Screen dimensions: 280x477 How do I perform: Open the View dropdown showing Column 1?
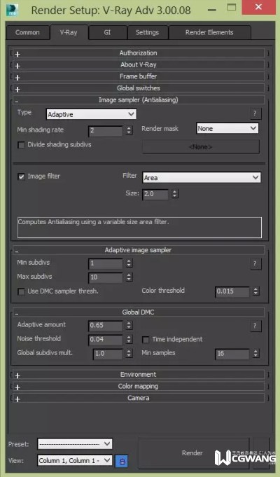(x=75, y=461)
